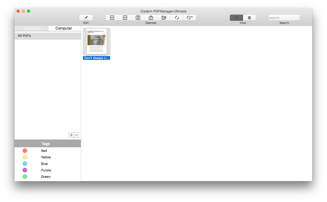Switch to grid view mode
Viewport: 327px width, 202px height.
(x=236, y=17)
